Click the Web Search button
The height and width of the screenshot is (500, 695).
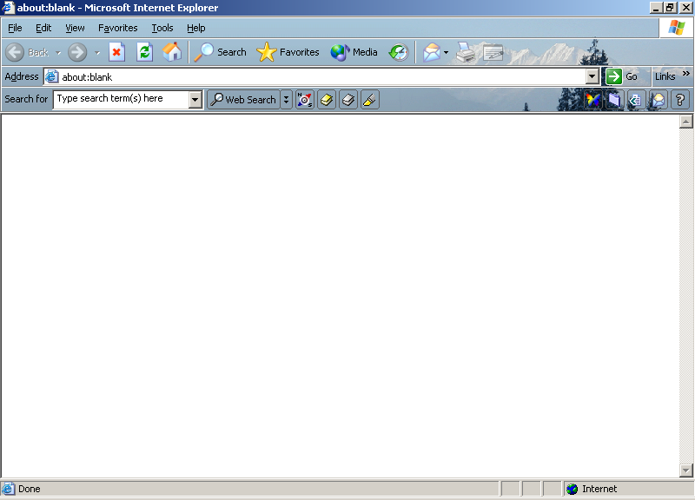(244, 100)
